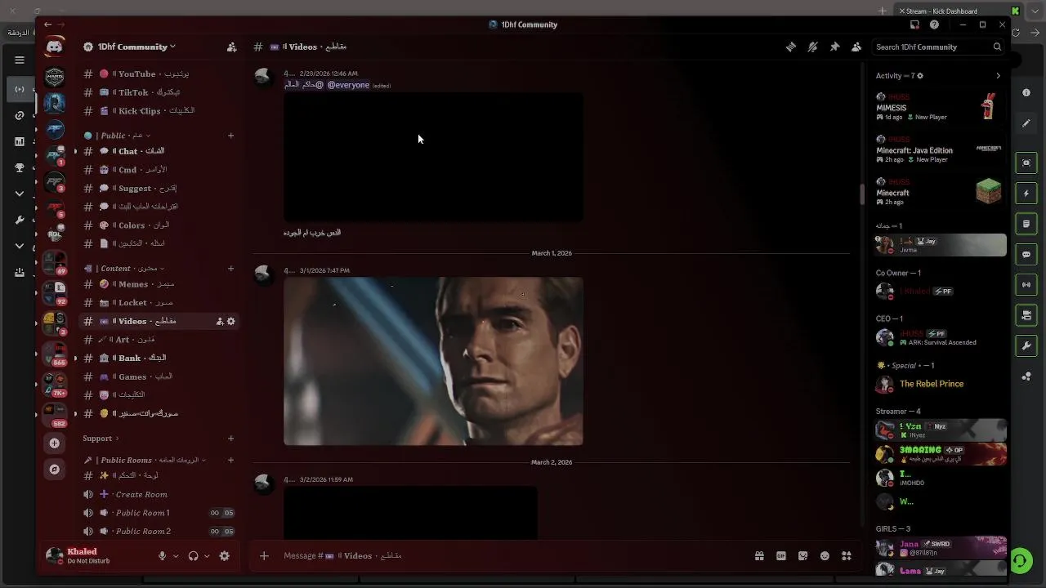This screenshot has height=588, width=1046.
Task: Open the Locket channel
Action: (159, 303)
